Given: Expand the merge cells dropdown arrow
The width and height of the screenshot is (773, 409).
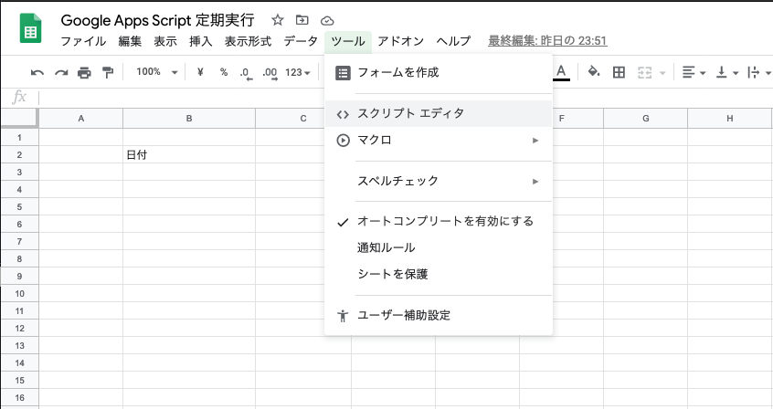Looking at the screenshot, I should [662, 73].
